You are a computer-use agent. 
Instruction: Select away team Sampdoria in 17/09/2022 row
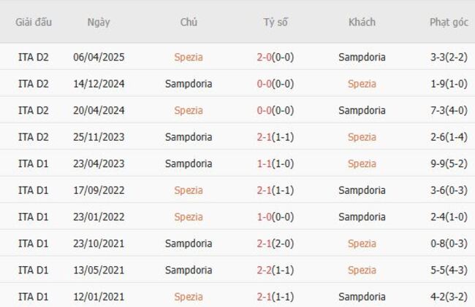(x=362, y=190)
